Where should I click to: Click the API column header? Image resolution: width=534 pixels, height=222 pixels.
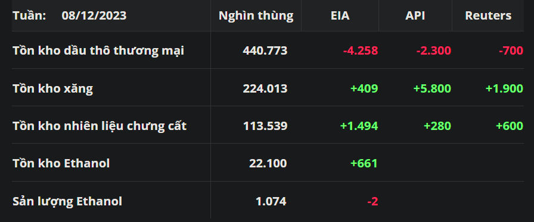click(x=415, y=15)
